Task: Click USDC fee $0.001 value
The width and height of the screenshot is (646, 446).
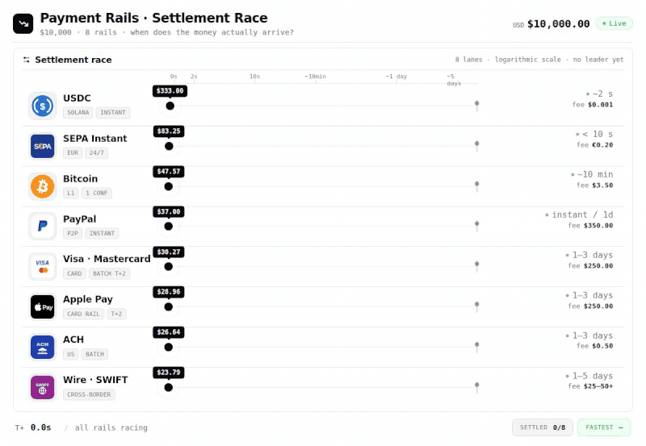Action: (x=600, y=105)
